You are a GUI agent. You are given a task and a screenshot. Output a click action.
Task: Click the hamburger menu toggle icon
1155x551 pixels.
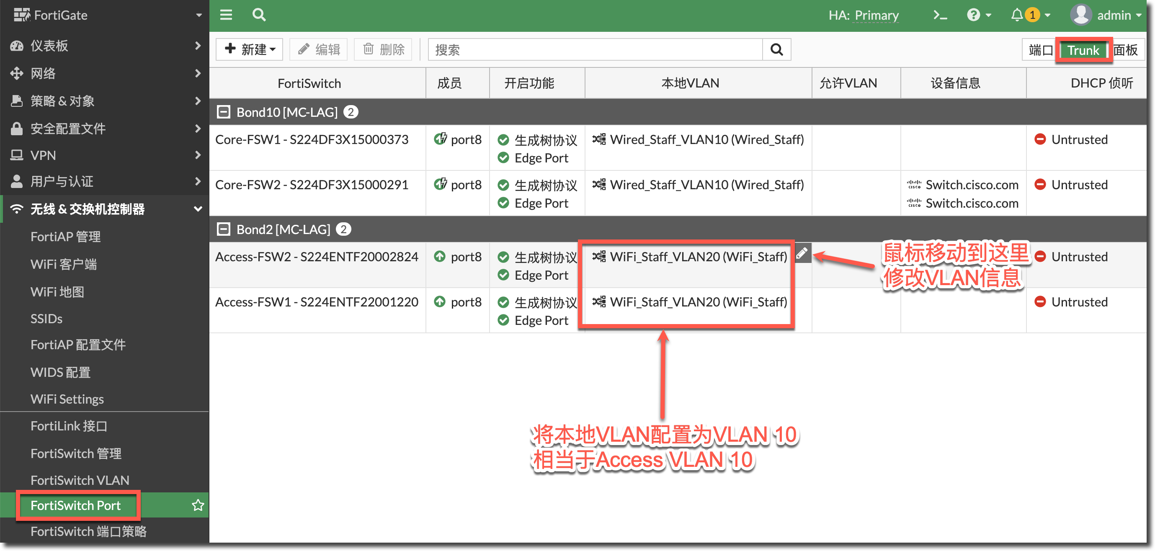pyautogui.click(x=226, y=15)
